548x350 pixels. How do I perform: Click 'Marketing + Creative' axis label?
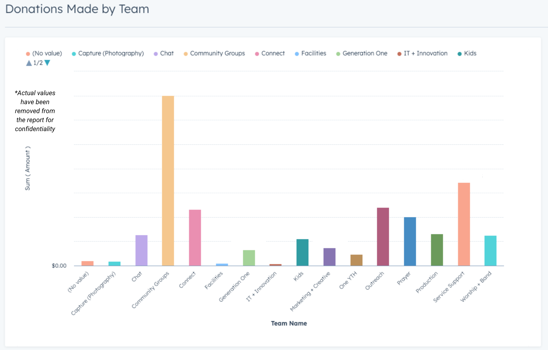click(x=310, y=291)
